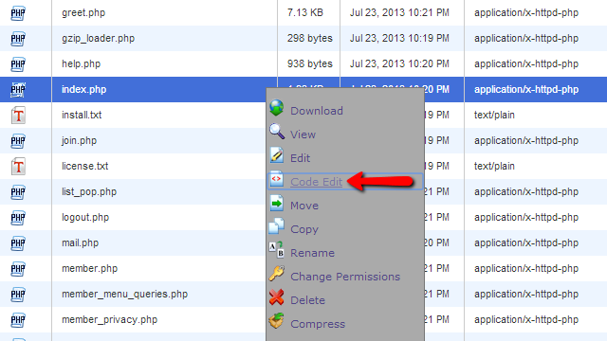Click the two-pages Copy icon

coord(276,226)
